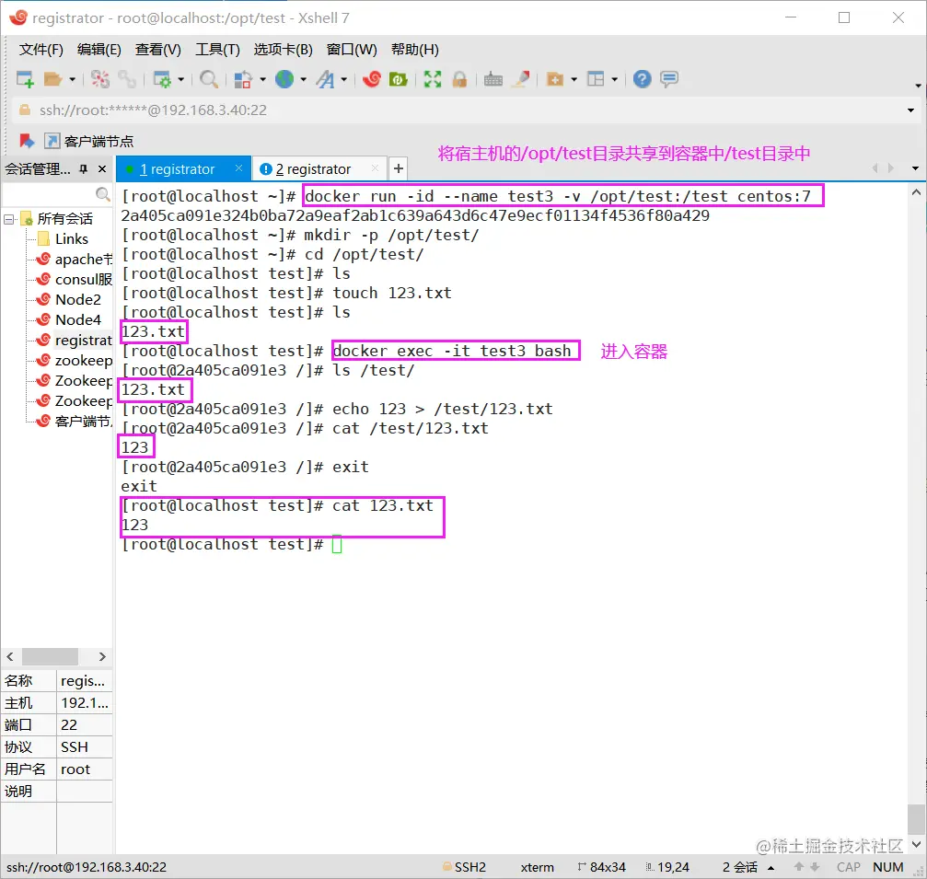Click the SSH2 status bar entry
927x879 pixels.
pyautogui.click(x=465, y=867)
